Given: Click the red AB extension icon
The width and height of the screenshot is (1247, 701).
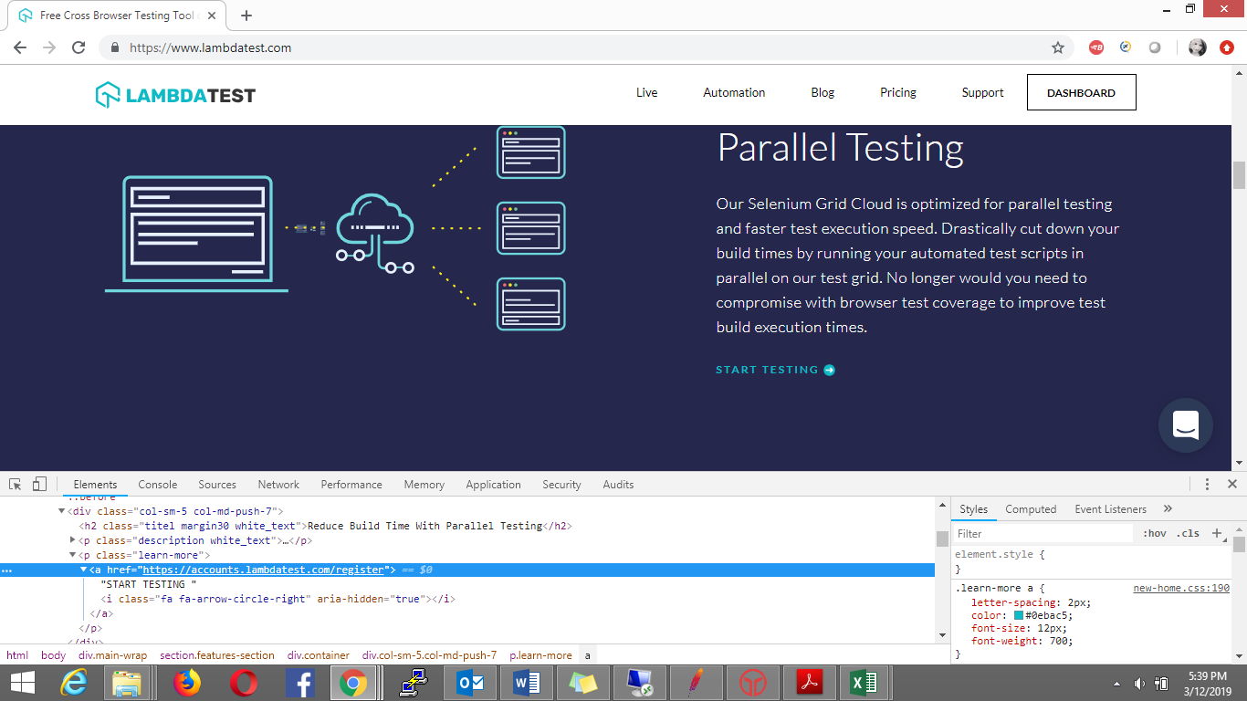Looking at the screenshot, I should pyautogui.click(x=1096, y=47).
